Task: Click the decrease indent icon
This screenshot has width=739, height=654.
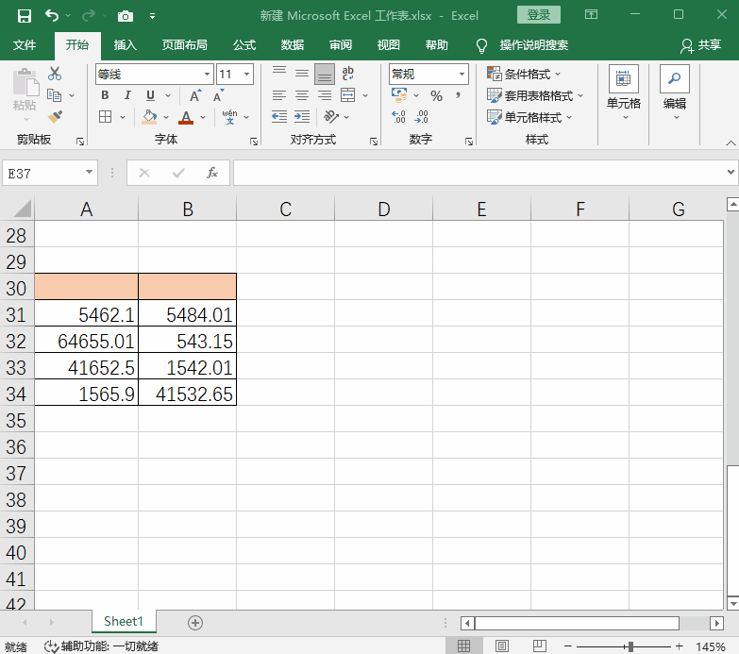Action: pyautogui.click(x=279, y=116)
